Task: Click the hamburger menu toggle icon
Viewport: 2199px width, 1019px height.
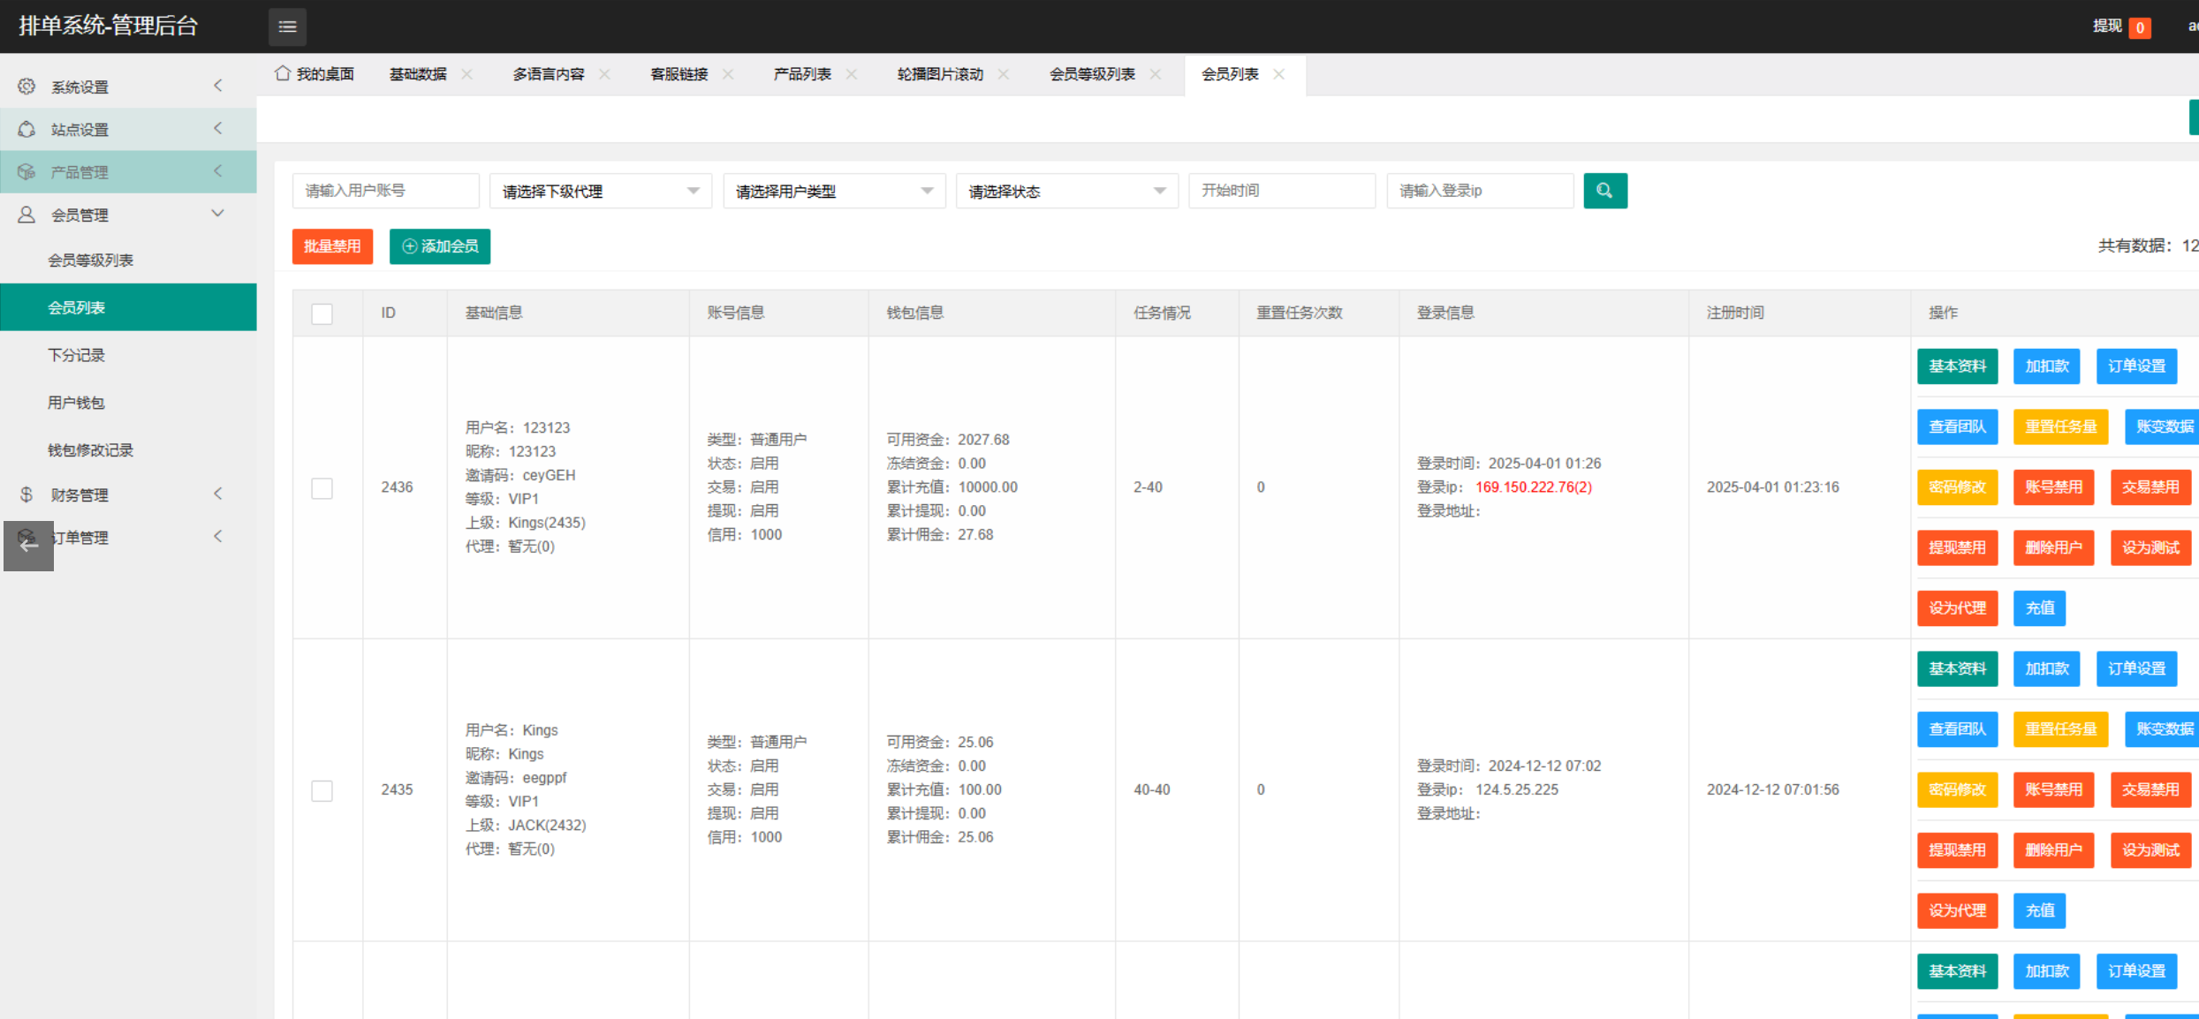Action: tap(287, 26)
